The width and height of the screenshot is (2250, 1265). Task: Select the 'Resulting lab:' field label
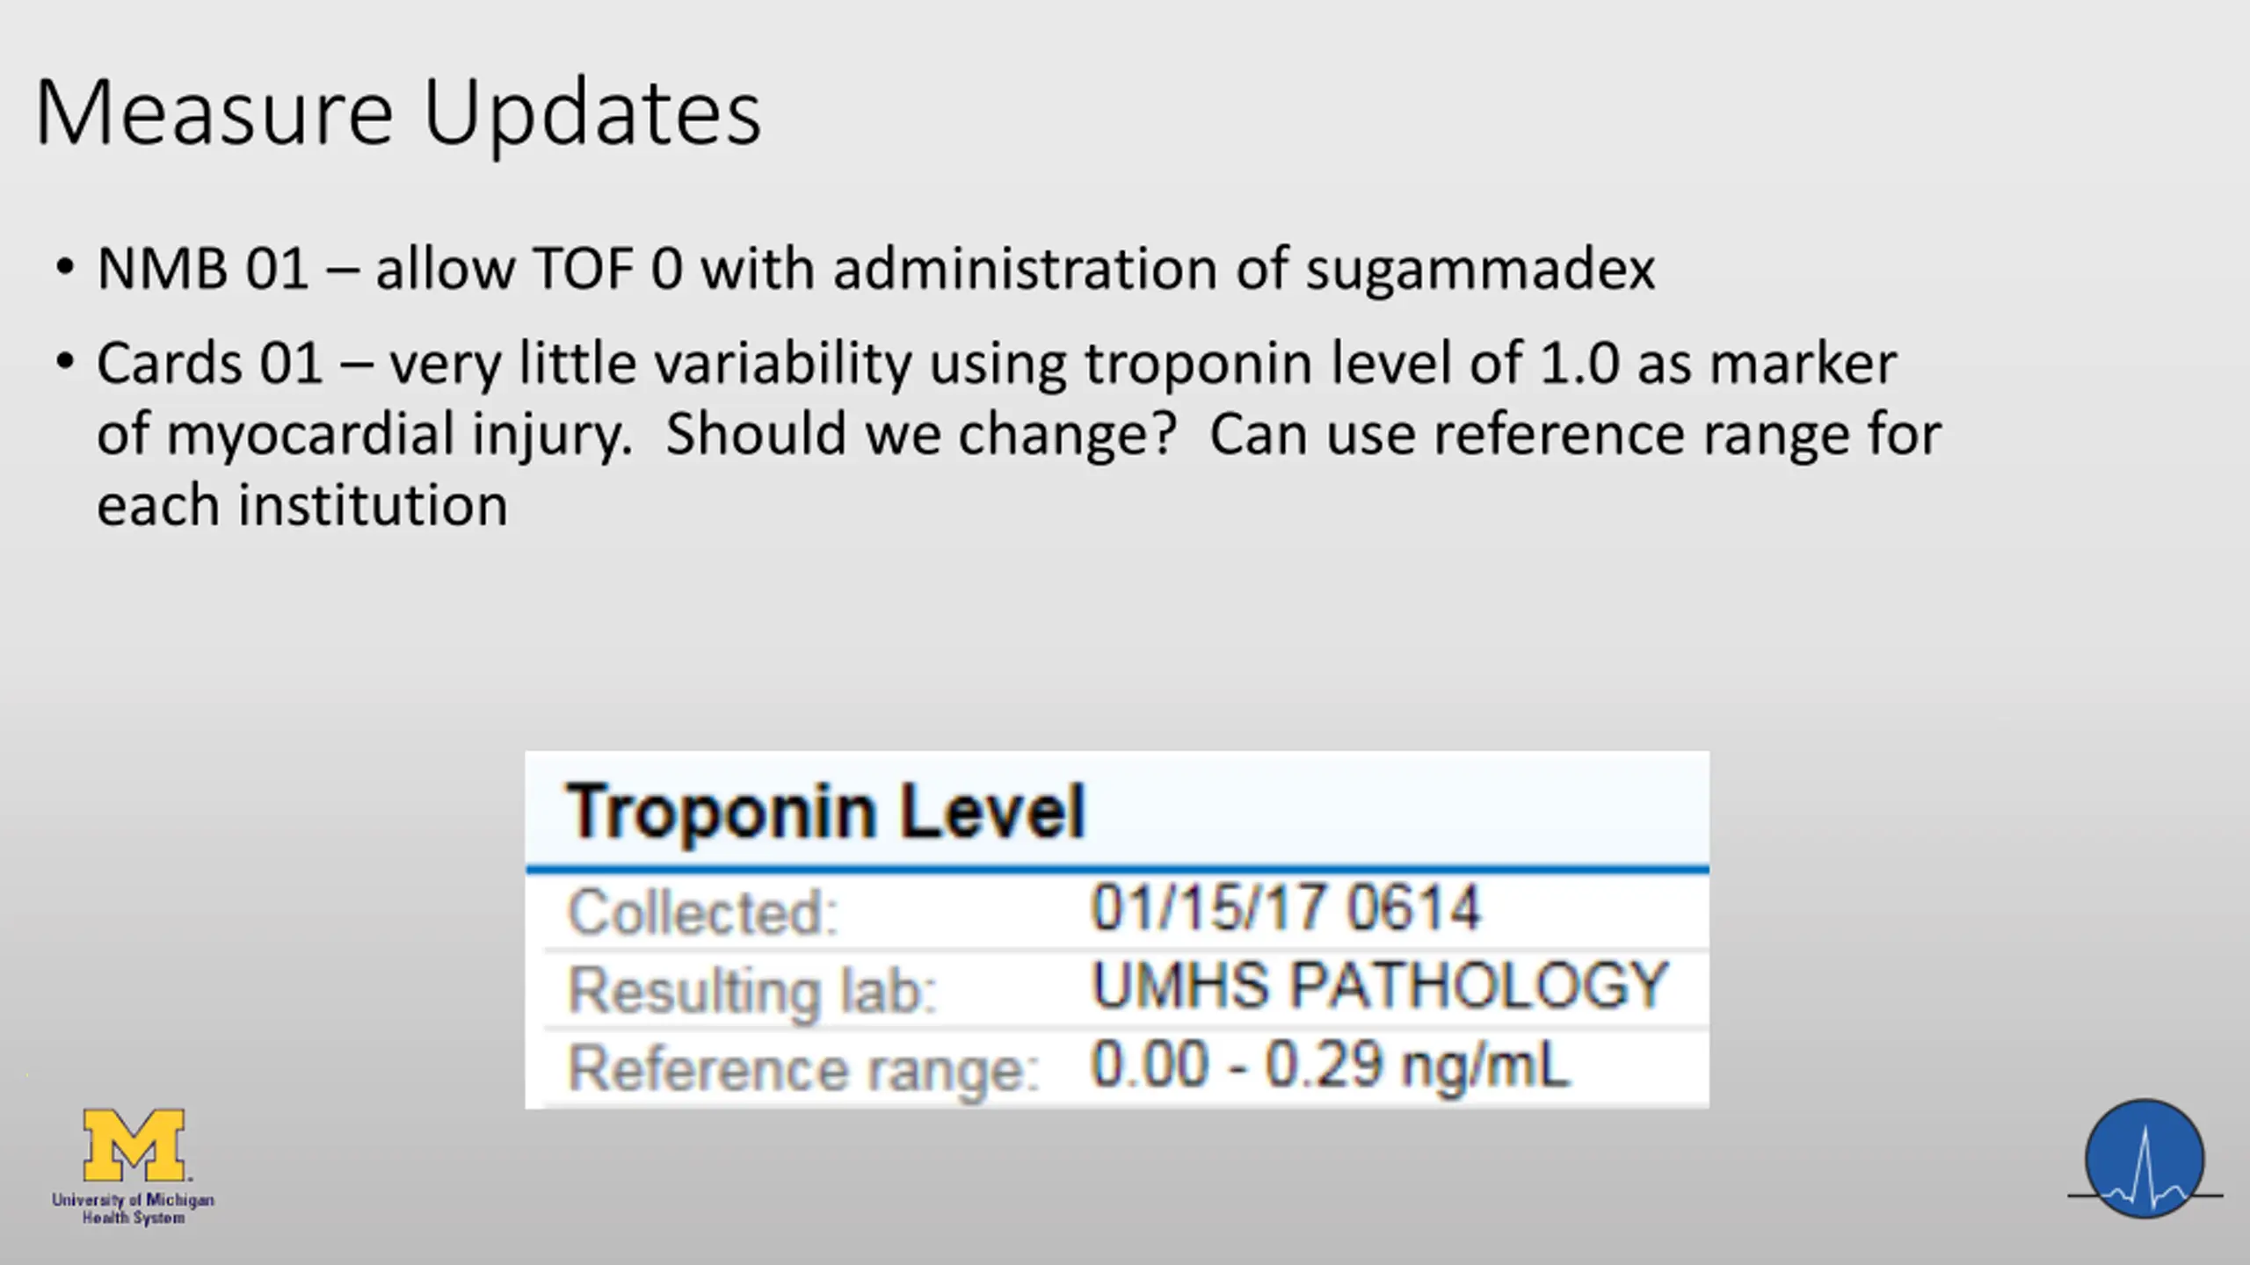pos(752,990)
